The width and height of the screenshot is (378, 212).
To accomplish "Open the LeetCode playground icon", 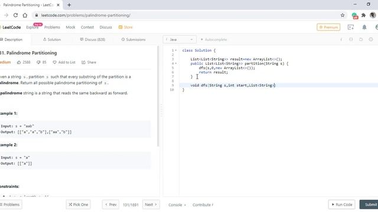I will tap(351, 27).
